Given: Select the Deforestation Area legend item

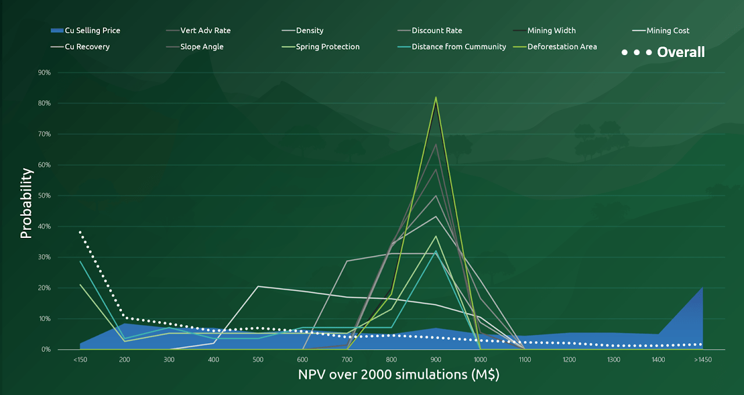Looking at the screenshot, I should 561,47.
